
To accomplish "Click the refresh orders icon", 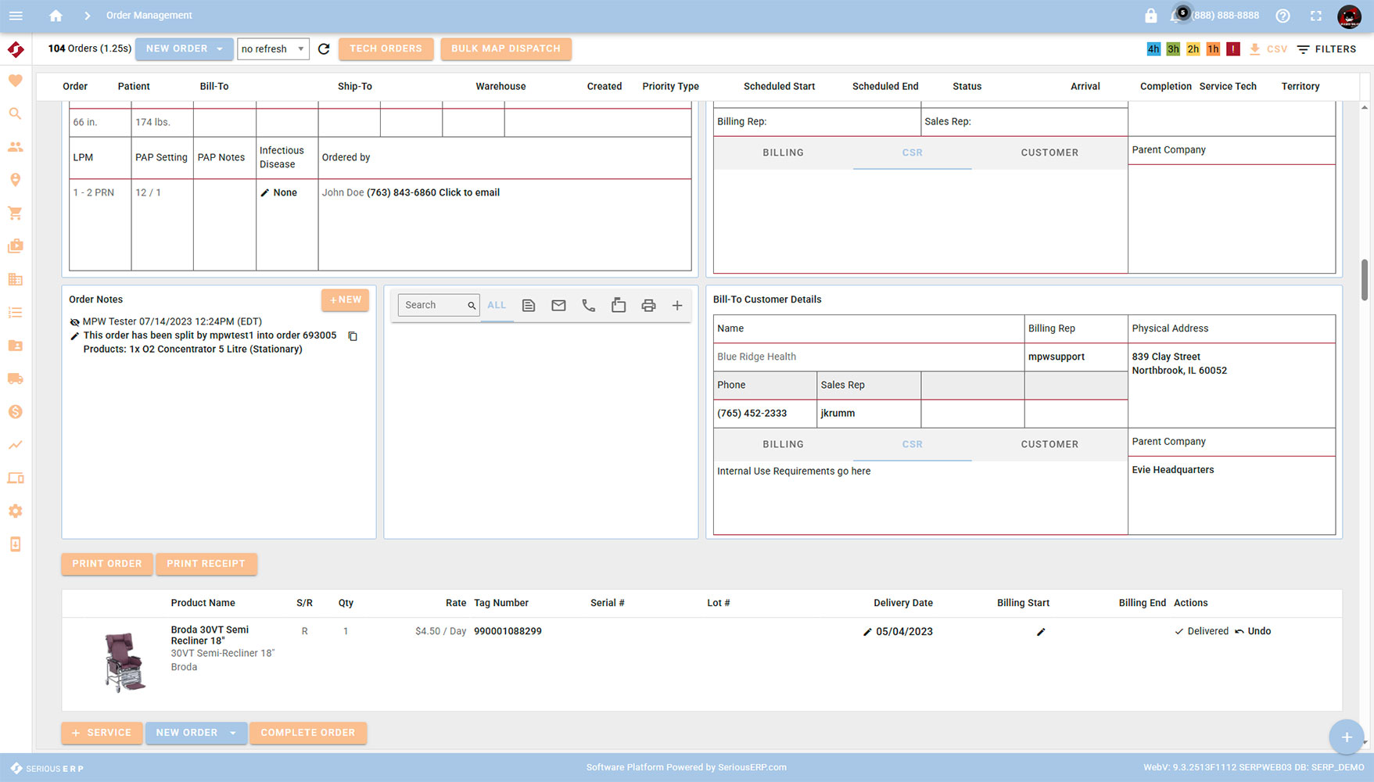I will (x=324, y=49).
